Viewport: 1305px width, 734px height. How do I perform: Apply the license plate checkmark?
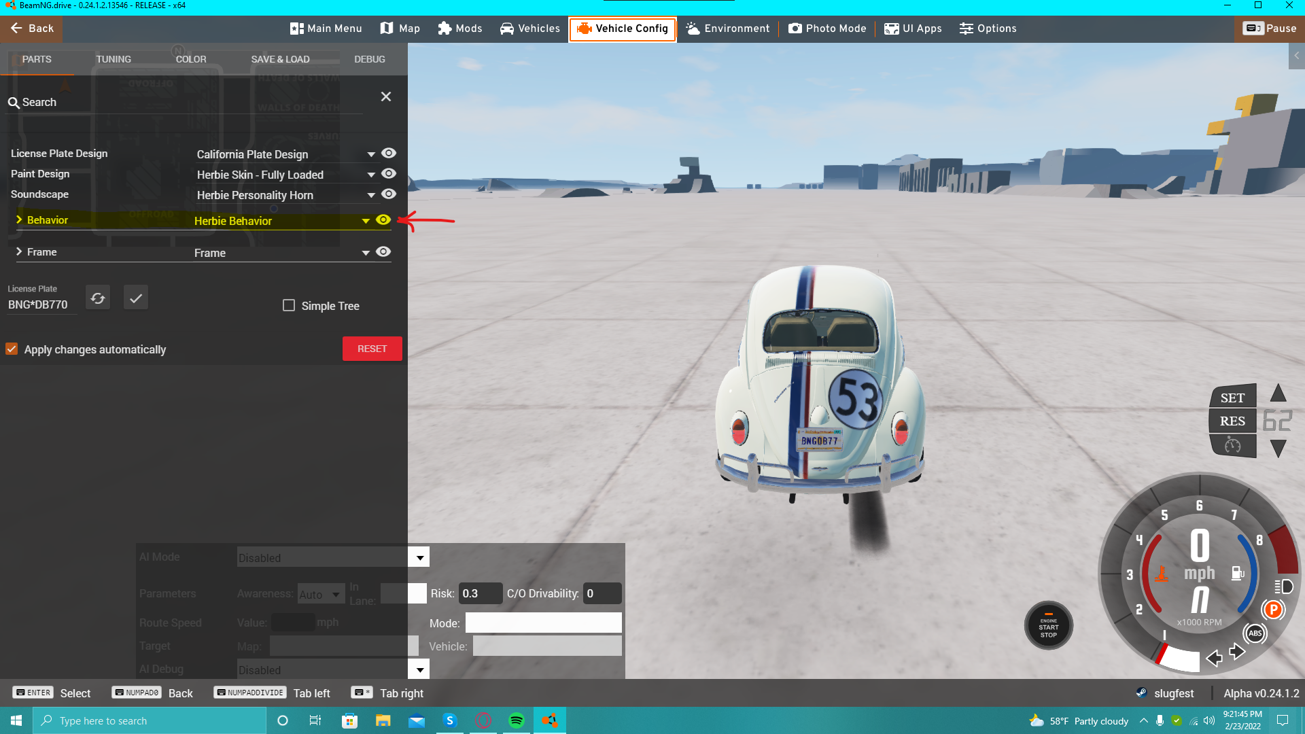coord(136,298)
